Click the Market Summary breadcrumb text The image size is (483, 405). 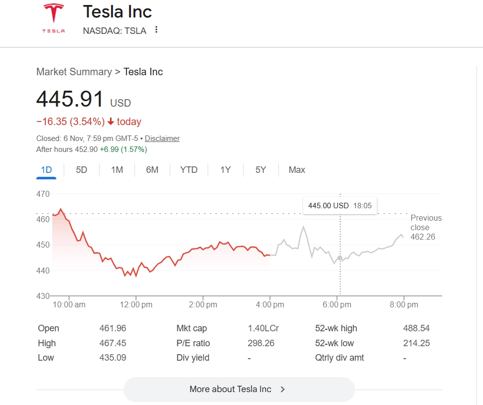tap(74, 72)
